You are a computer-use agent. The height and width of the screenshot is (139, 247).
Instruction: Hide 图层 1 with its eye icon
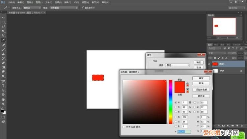[209, 64]
